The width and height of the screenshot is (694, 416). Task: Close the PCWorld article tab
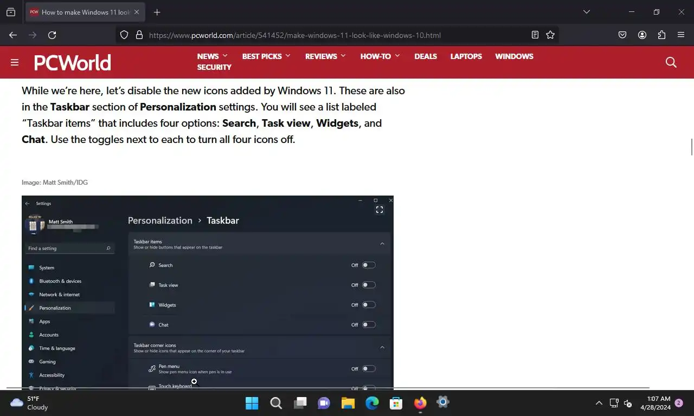[137, 12]
